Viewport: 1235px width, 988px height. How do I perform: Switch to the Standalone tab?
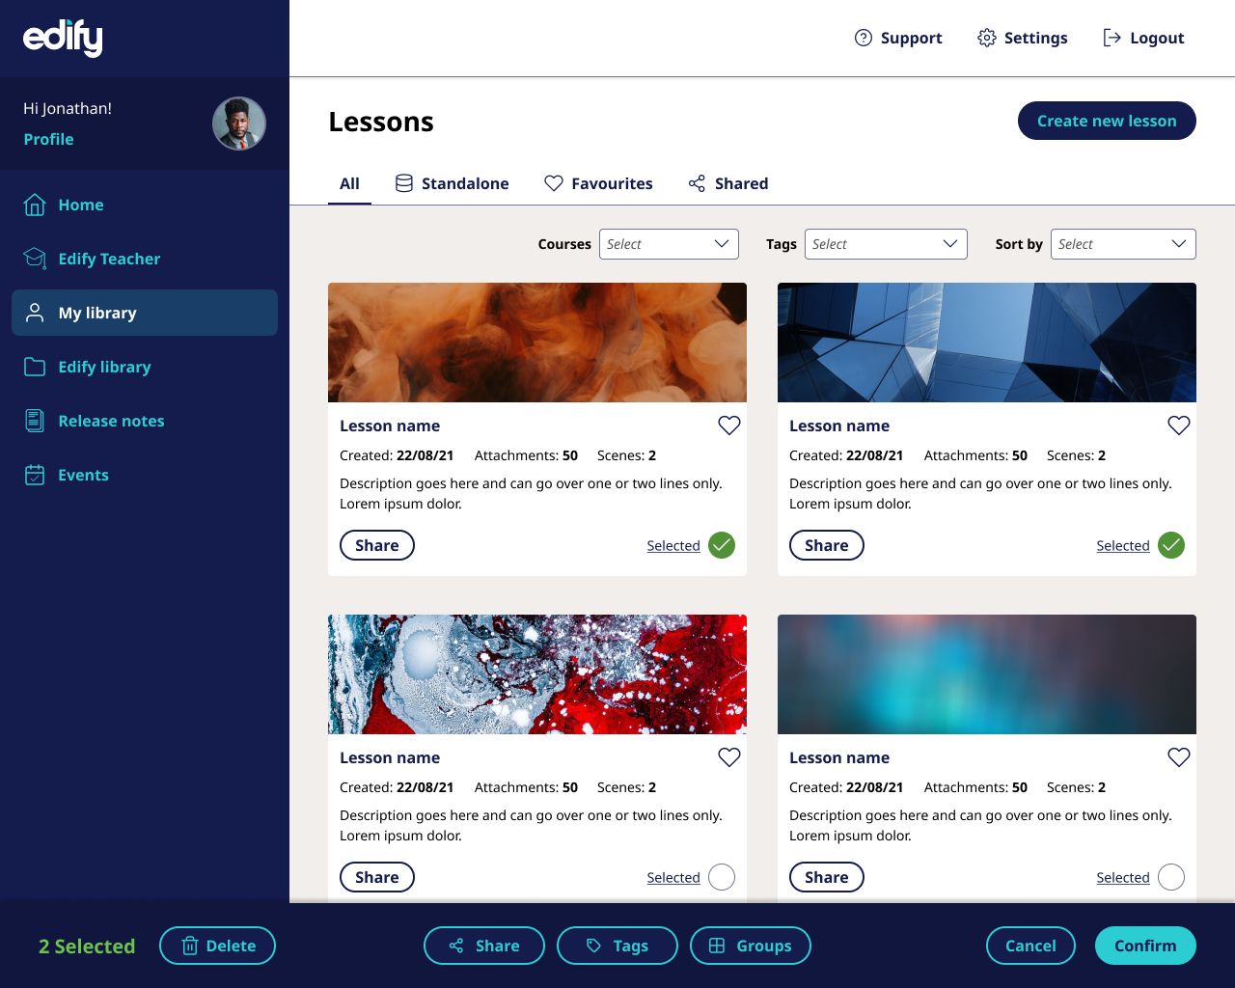point(452,183)
